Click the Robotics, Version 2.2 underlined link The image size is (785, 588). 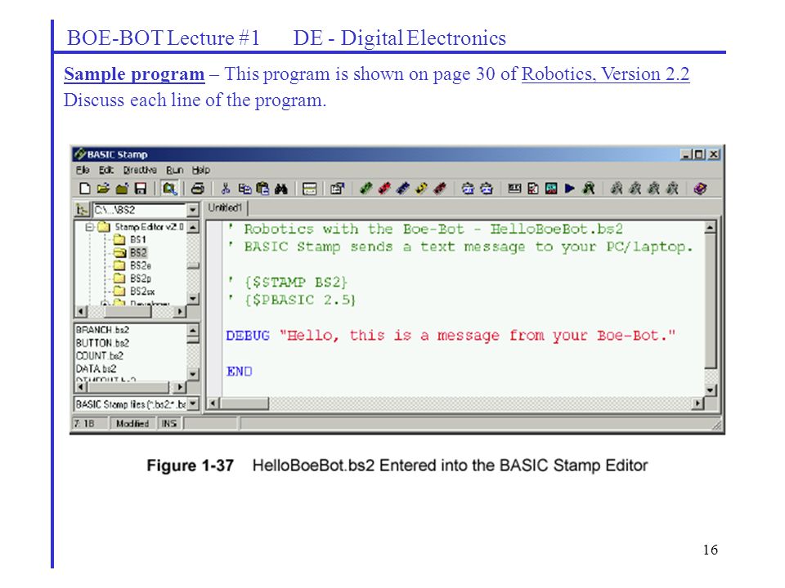tap(605, 74)
